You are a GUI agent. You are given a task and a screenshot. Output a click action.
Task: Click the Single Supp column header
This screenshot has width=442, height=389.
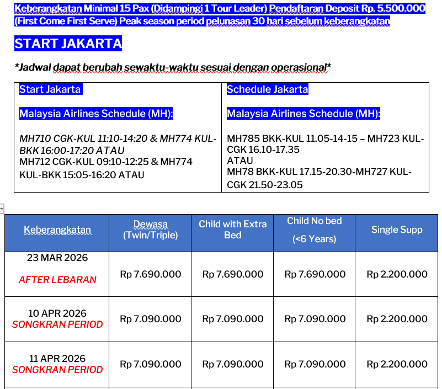click(397, 230)
